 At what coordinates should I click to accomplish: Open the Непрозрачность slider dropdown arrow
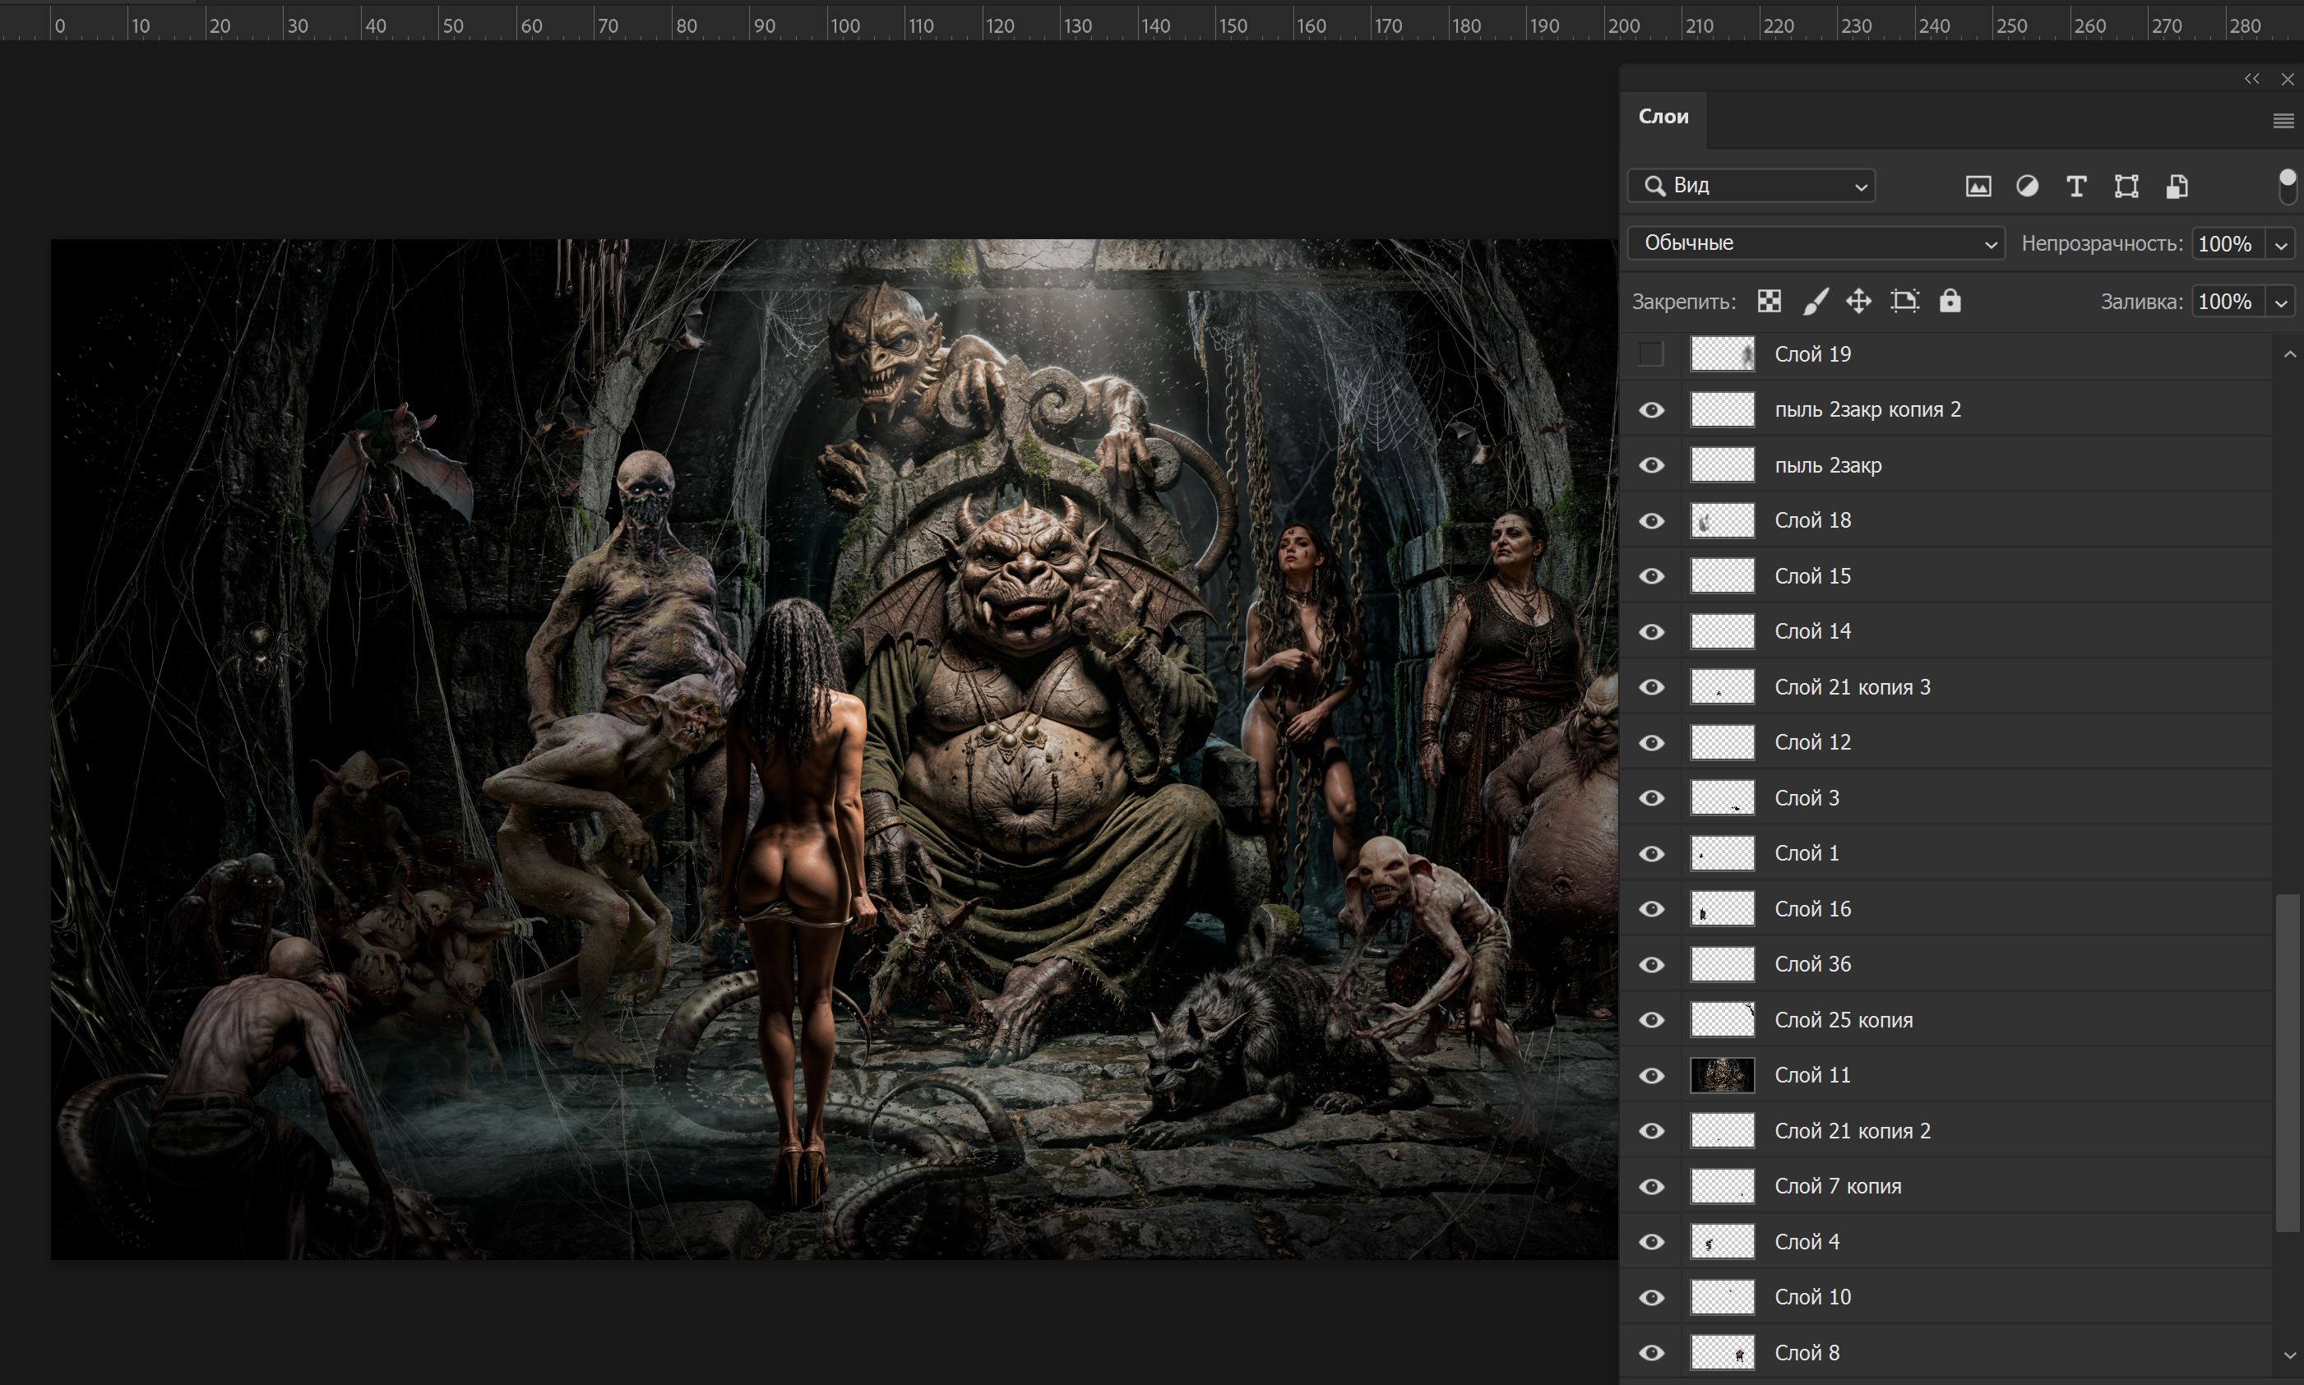(2282, 244)
